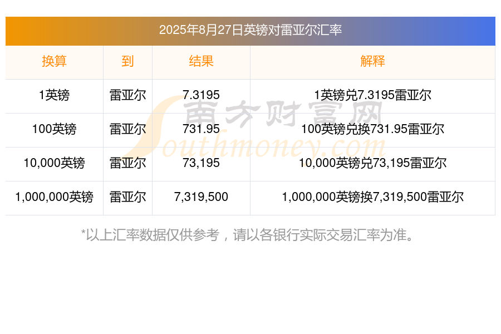Select the 10,000英镑 cell
The width and height of the screenshot is (501, 334).
[x=54, y=163]
